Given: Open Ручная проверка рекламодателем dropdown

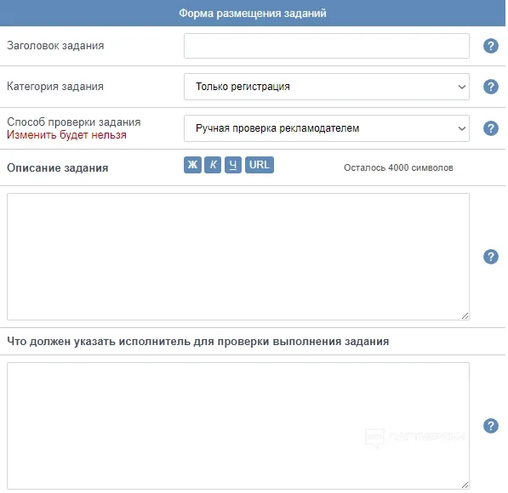Looking at the screenshot, I should pyautogui.click(x=326, y=128).
